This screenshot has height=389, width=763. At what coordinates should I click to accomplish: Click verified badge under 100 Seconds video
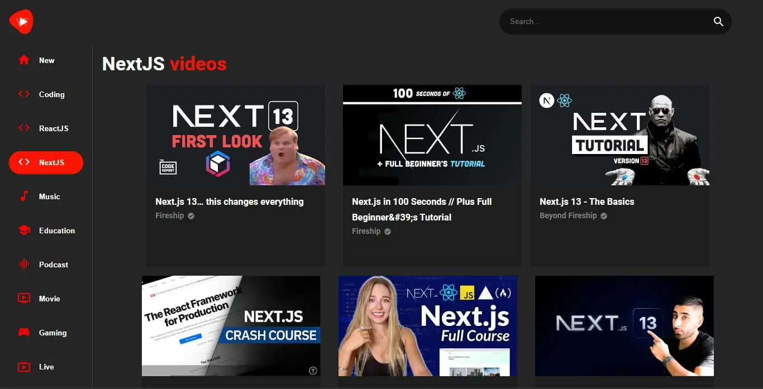(x=388, y=232)
